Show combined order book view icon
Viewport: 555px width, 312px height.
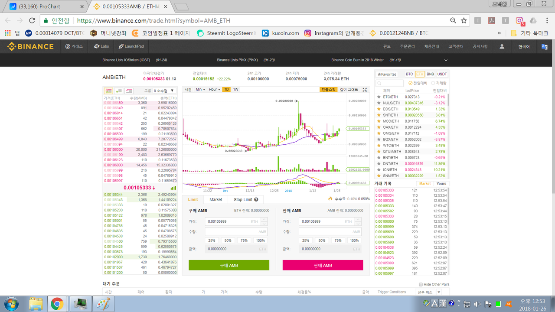(108, 91)
